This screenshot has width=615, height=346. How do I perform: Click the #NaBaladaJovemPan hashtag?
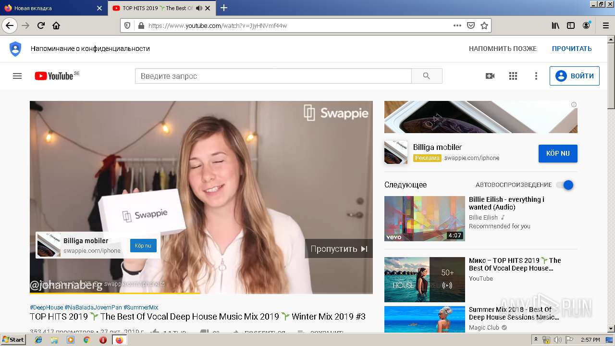(x=93, y=308)
